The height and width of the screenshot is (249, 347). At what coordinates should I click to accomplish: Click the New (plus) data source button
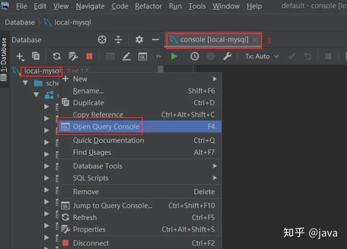coord(20,57)
